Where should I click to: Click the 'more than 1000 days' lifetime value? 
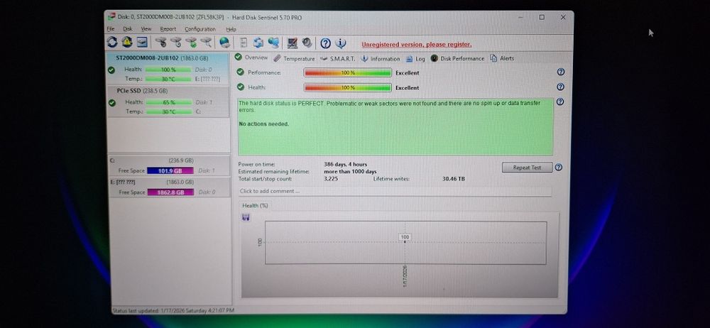tap(350, 172)
